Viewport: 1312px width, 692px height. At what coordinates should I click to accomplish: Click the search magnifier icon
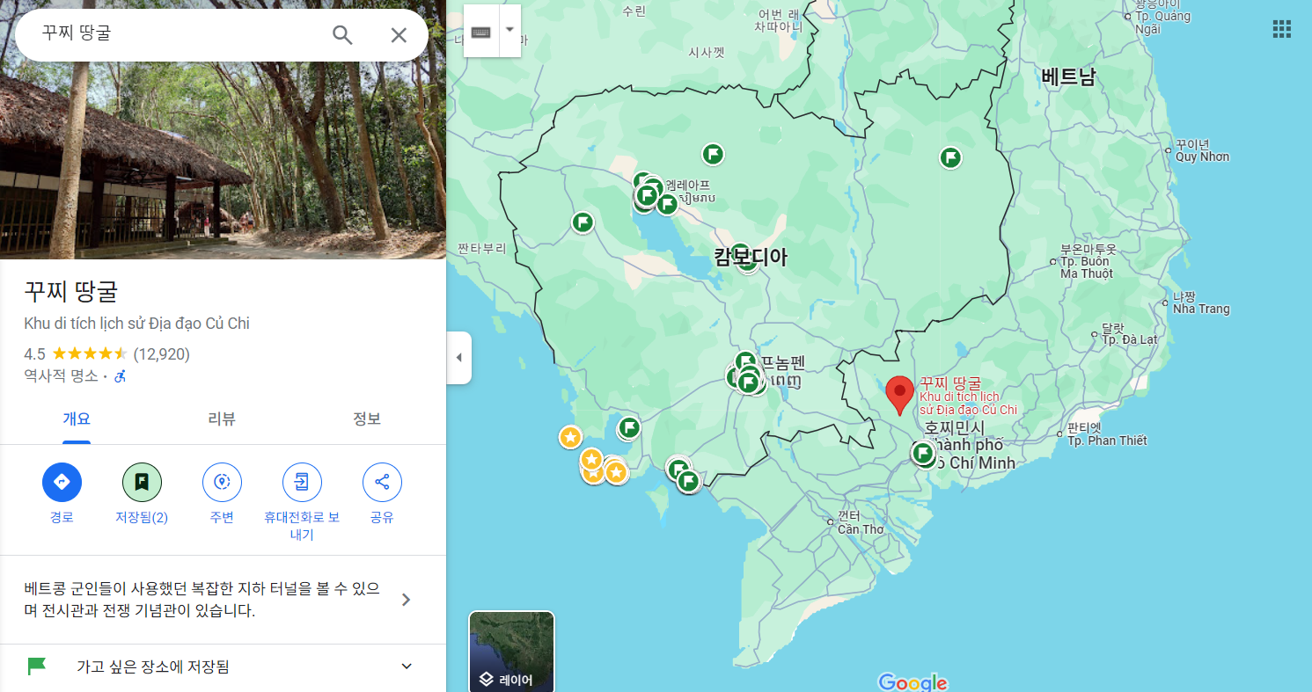[342, 35]
